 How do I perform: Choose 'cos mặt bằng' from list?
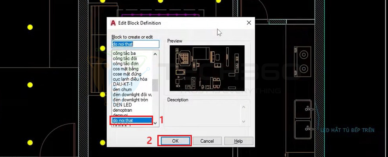tap(126, 69)
